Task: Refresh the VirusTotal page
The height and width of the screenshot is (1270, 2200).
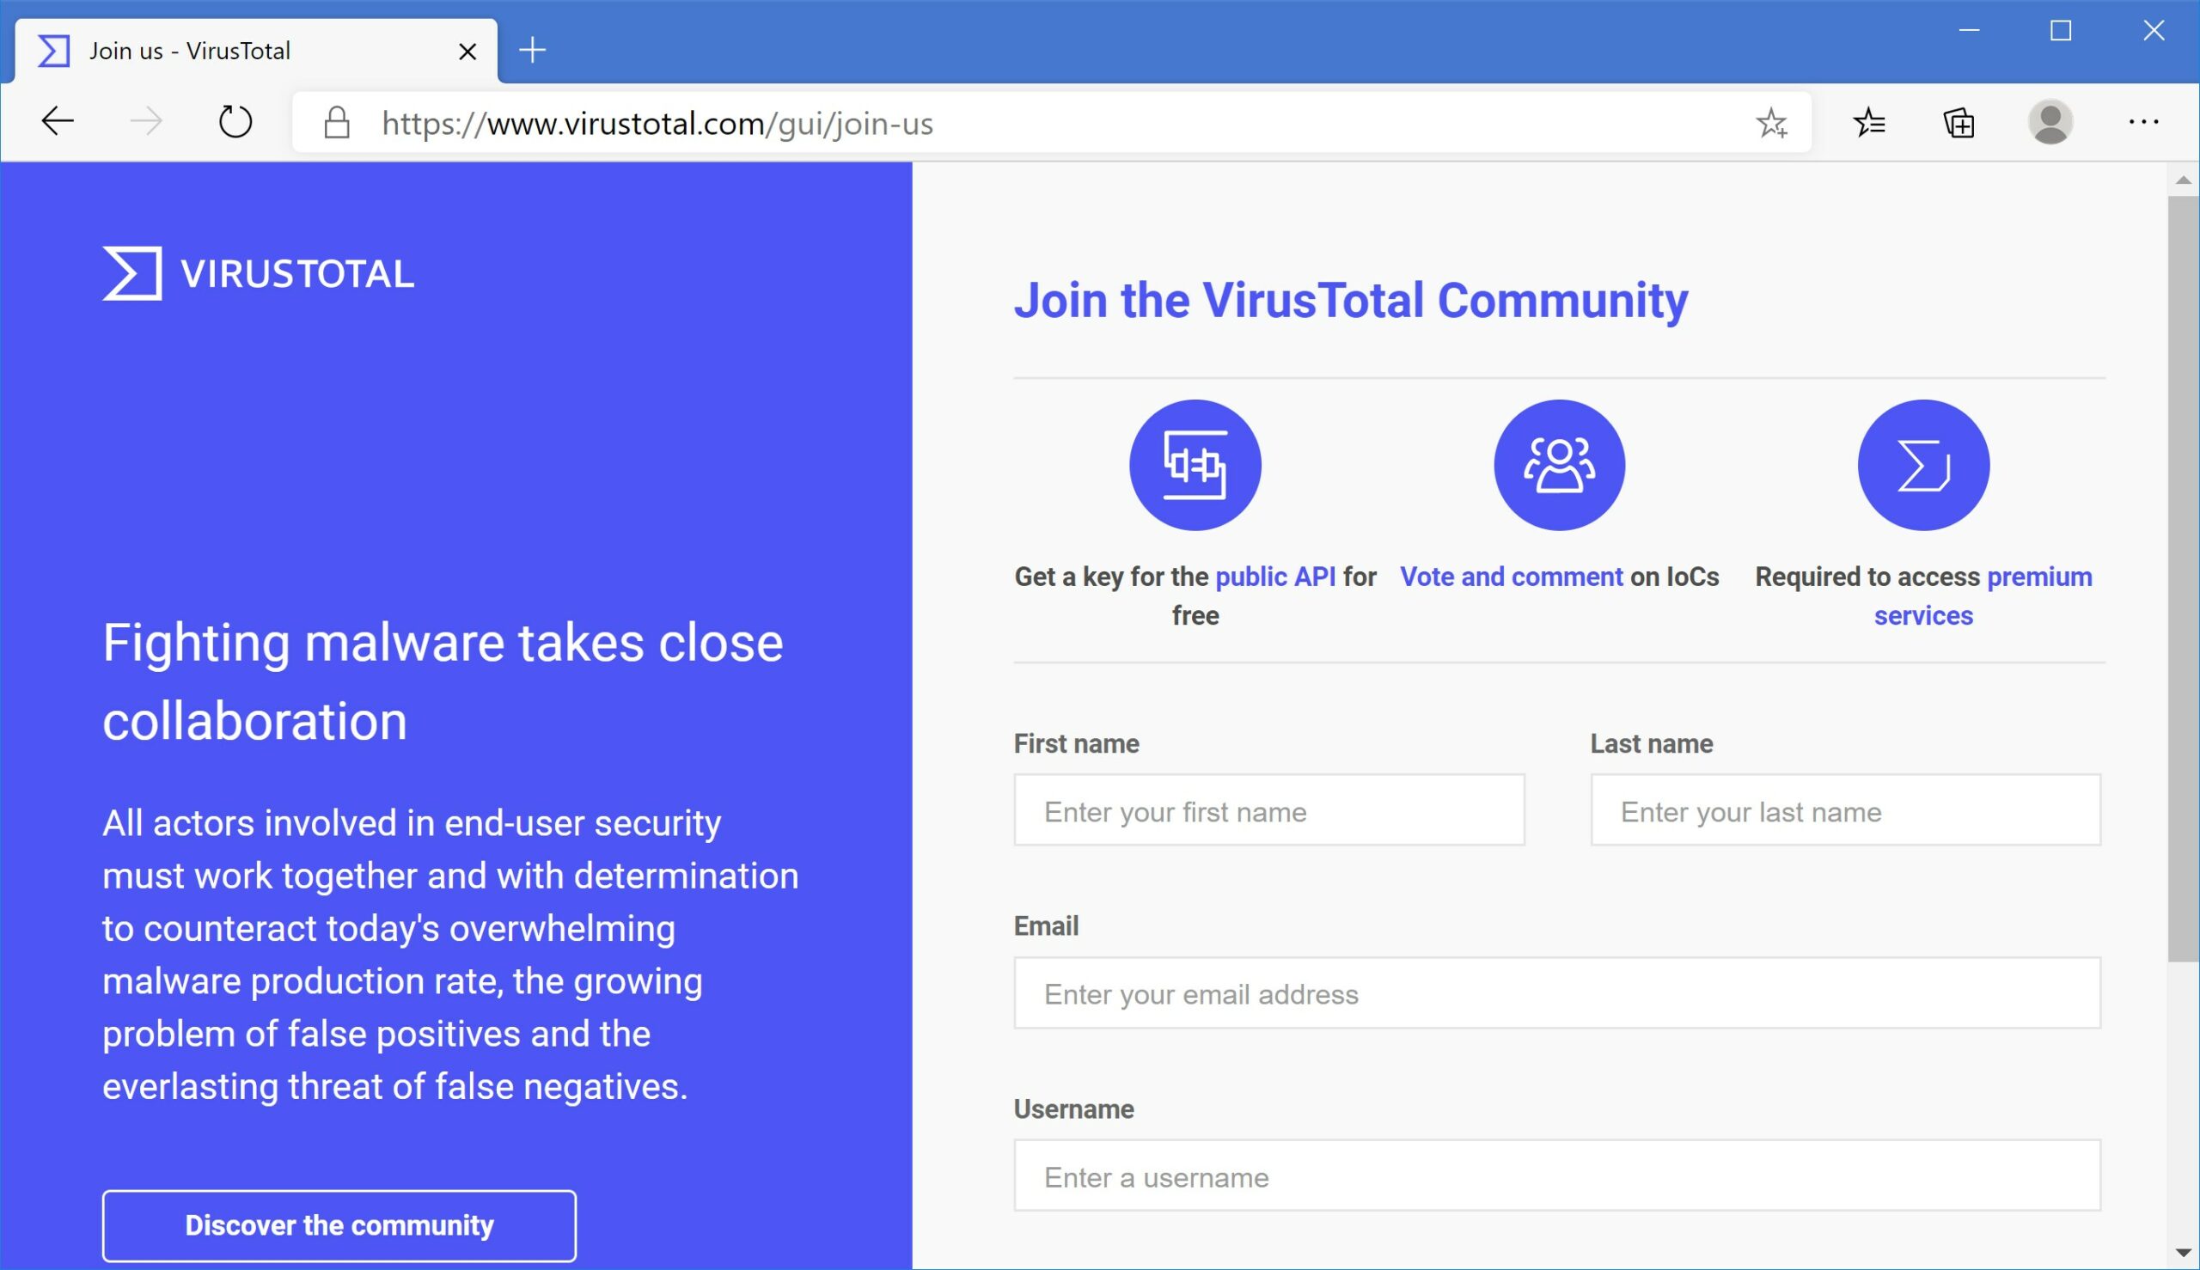Action: pyautogui.click(x=235, y=121)
